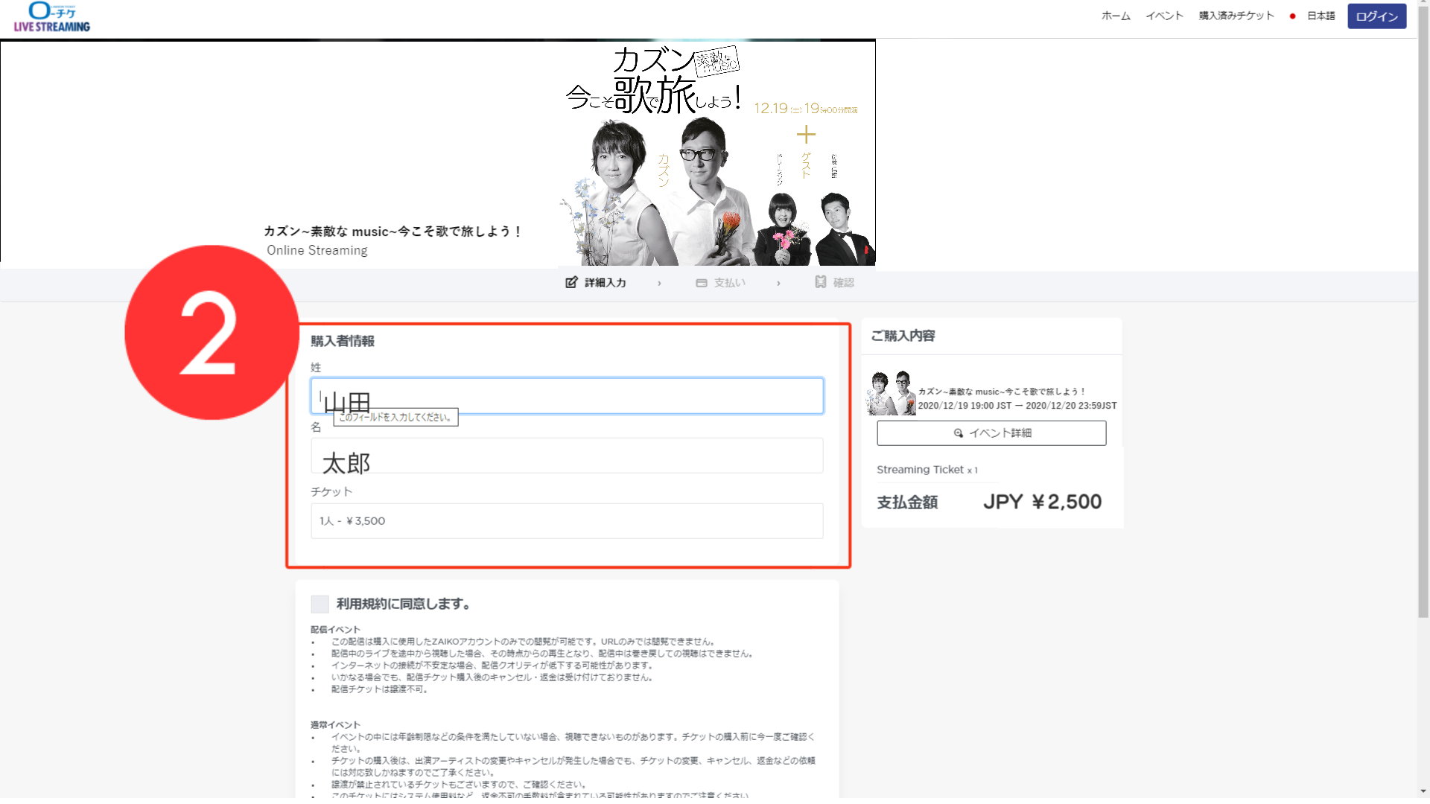Click the Japan flag red dot icon
The height and width of the screenshot is (804, 1430).
(x=1292, y=16)
